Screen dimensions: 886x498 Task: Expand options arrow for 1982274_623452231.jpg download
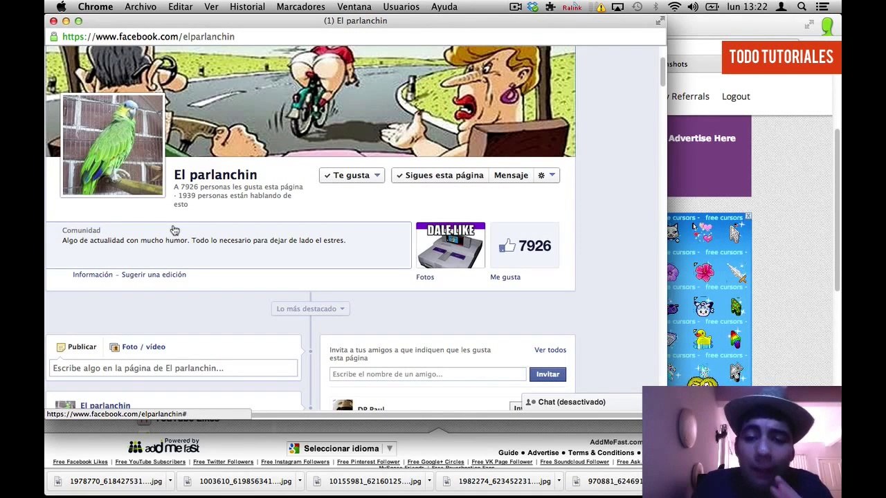(559, 481)
